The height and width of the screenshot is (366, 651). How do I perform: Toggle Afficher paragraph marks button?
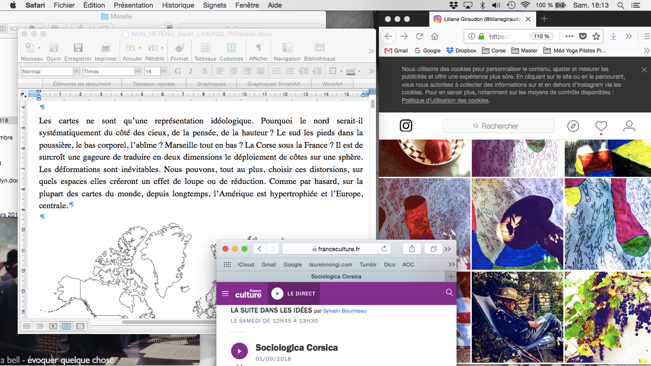click(258, 48)
